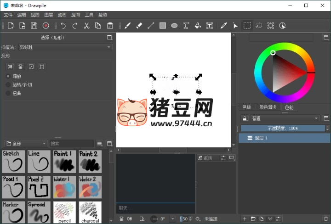Select the Bezier curve tool
The height and width of the screenshot is (224, 331).
(186, 26)
